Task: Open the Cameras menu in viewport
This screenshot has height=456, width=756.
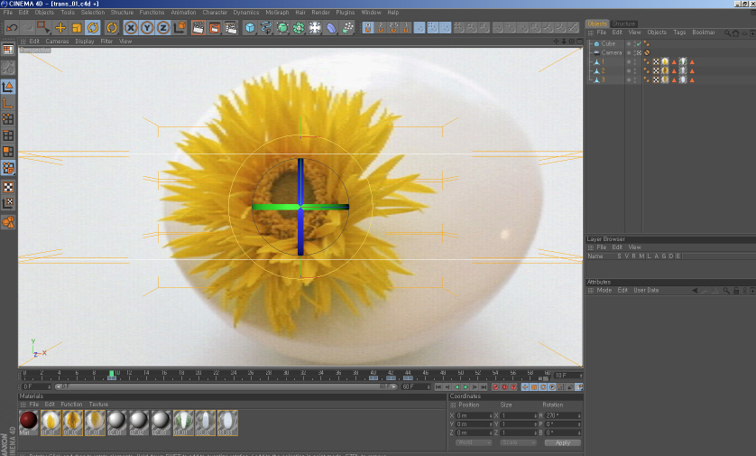Action: (x=57, y=41)
